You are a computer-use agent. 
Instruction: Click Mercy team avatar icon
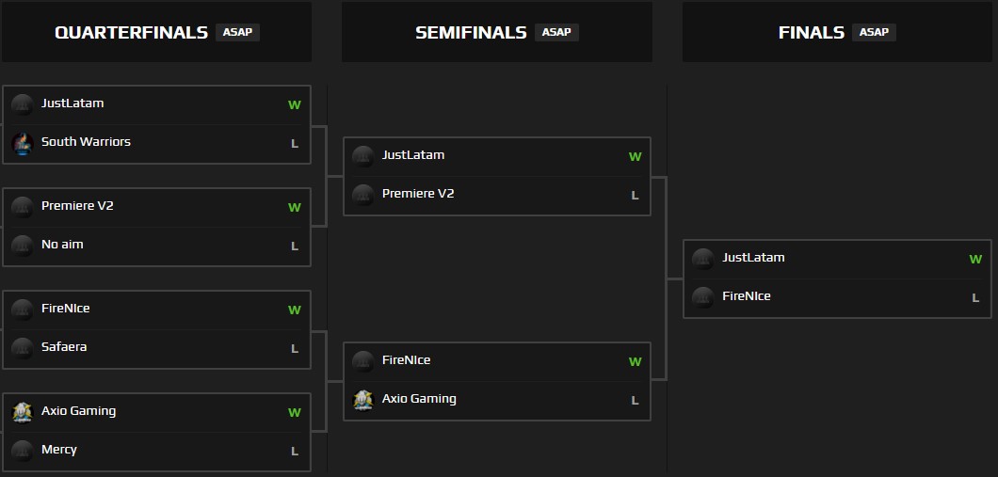(x=23, y=451)
